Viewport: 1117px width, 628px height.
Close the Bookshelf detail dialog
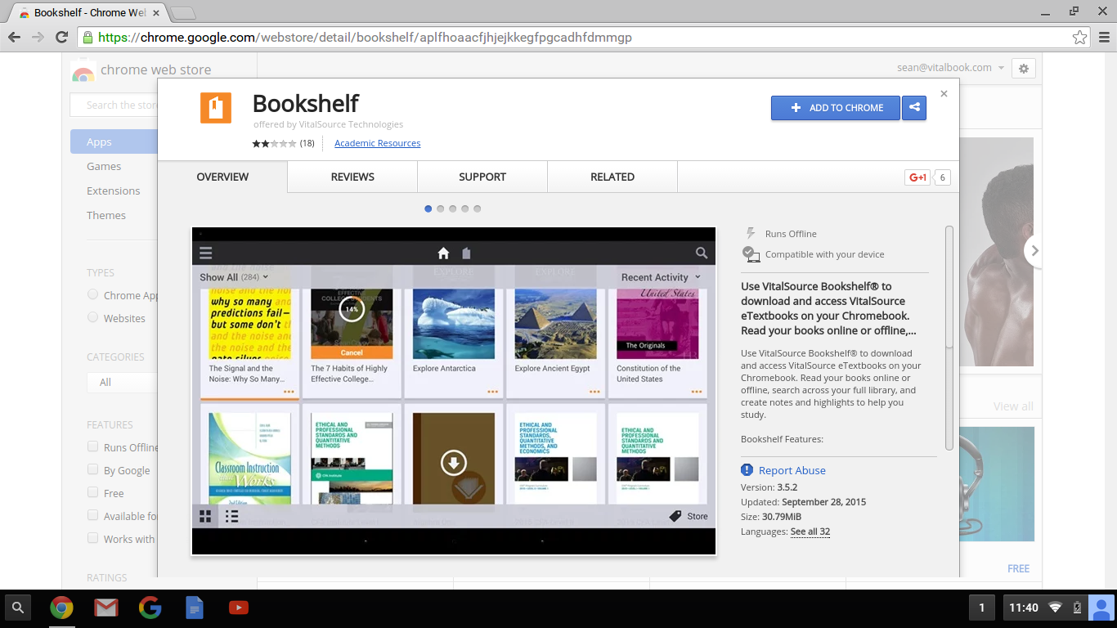pyautogui.click(x=944, y=94)
